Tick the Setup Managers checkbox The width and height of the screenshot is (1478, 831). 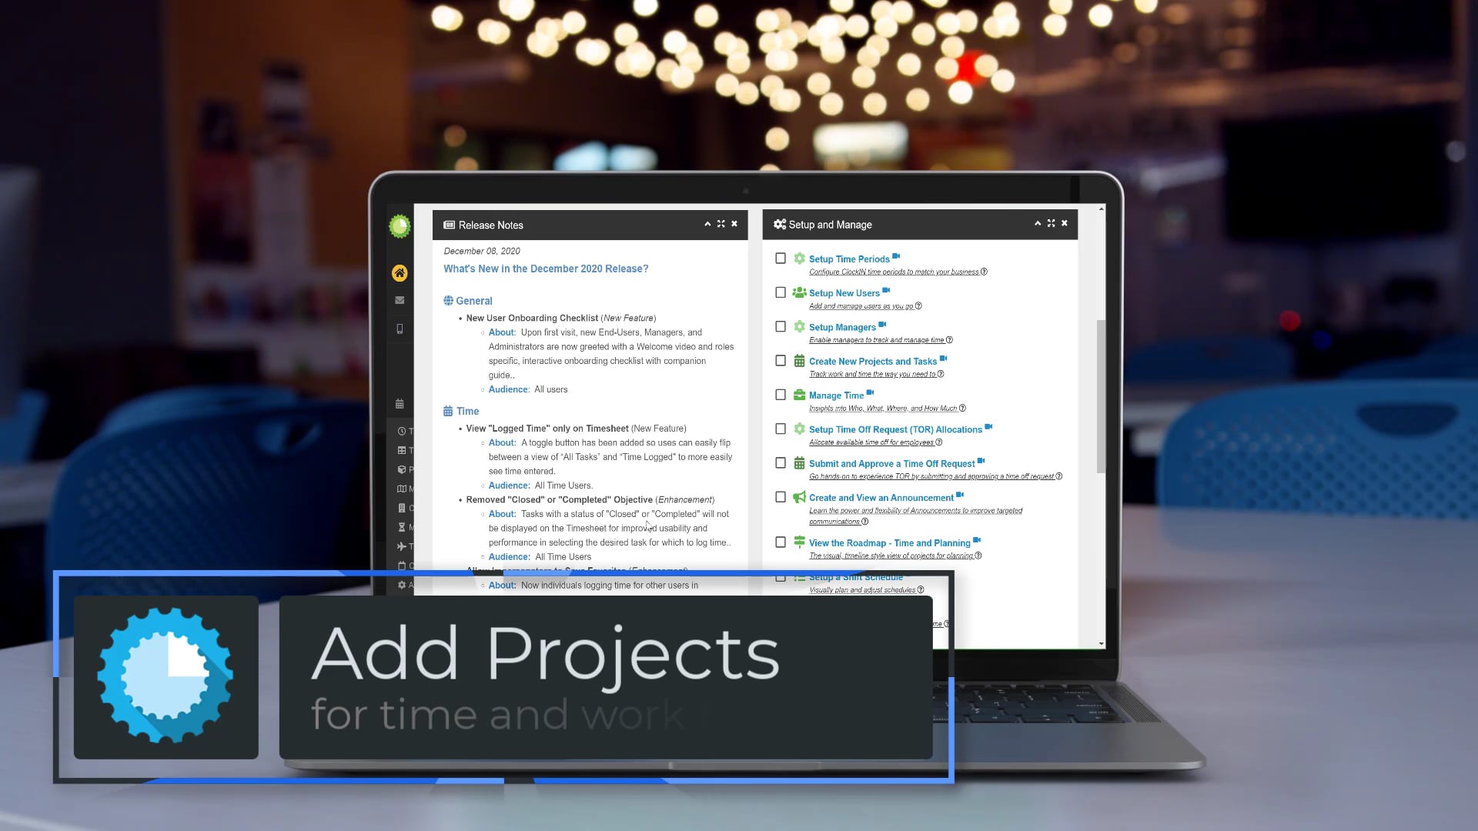point(781,327)
